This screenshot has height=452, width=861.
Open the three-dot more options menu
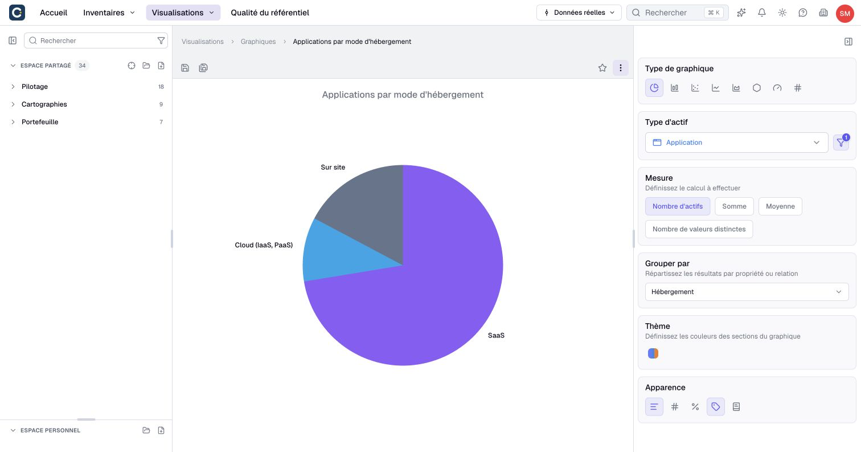tap(621, 68)
